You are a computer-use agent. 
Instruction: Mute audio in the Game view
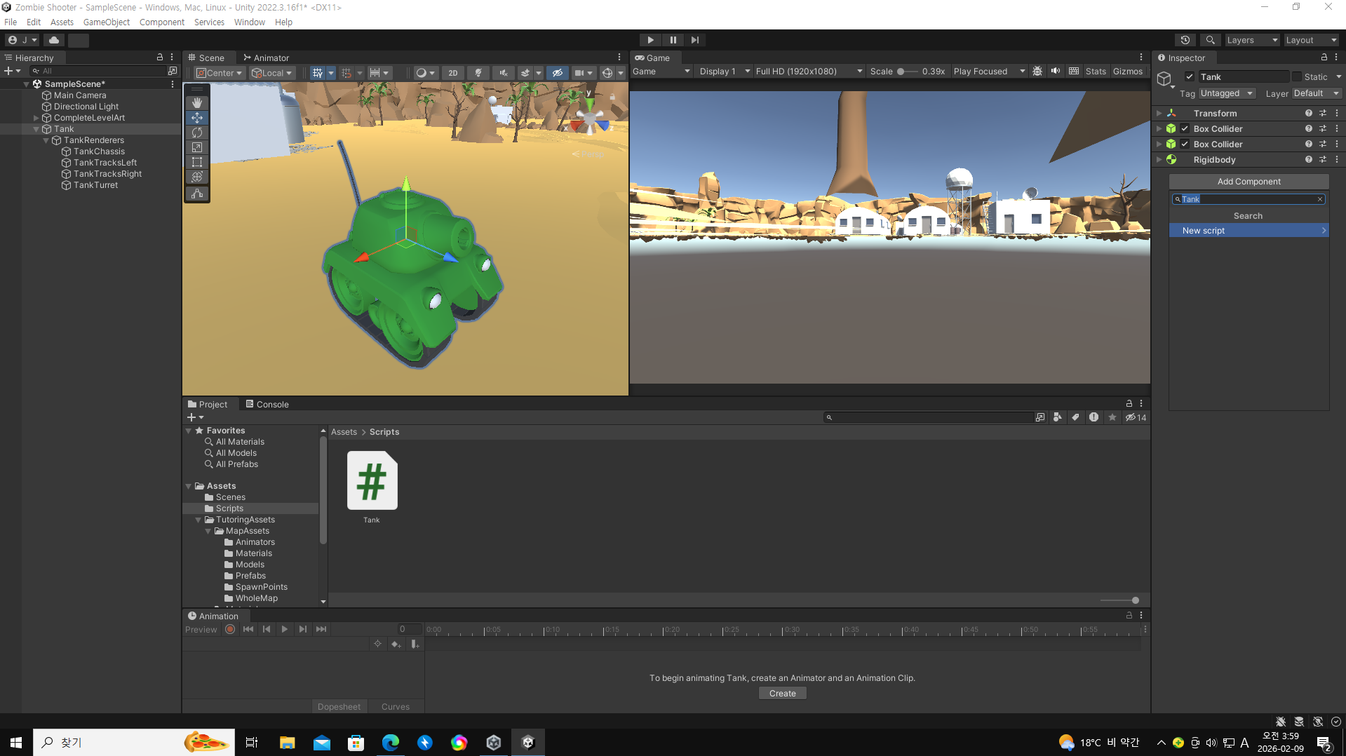point(1056,72)
